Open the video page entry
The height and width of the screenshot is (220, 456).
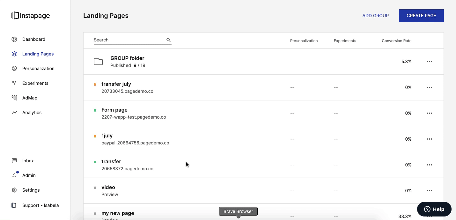tap(108, 187)
